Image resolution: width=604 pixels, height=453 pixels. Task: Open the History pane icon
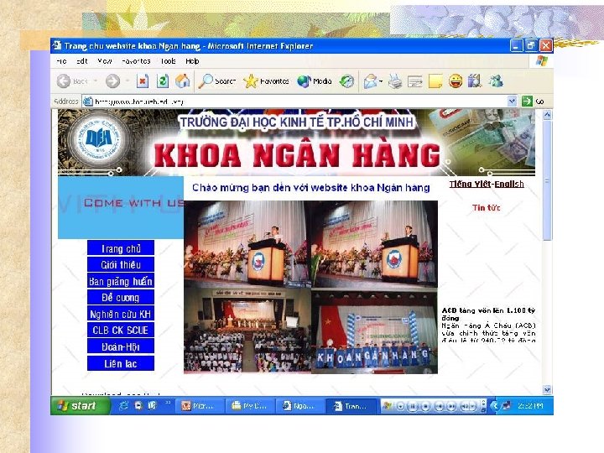click(346, 81)
